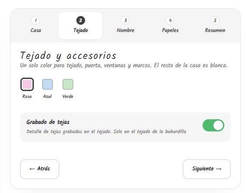This screenshot has width=246, height=193.
Task: Open the Casa step tab
Action: [36, 26]
